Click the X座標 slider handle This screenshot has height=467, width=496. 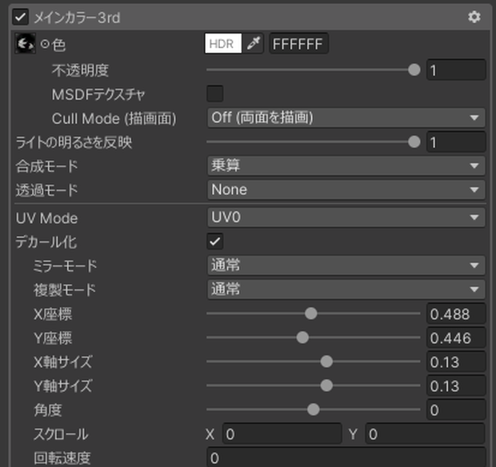(311, 313)
